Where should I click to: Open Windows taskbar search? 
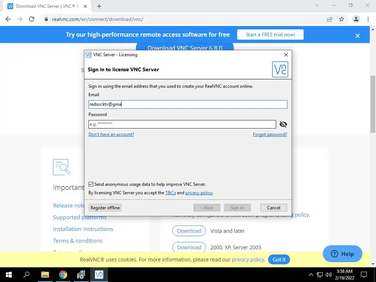[26, 275]
